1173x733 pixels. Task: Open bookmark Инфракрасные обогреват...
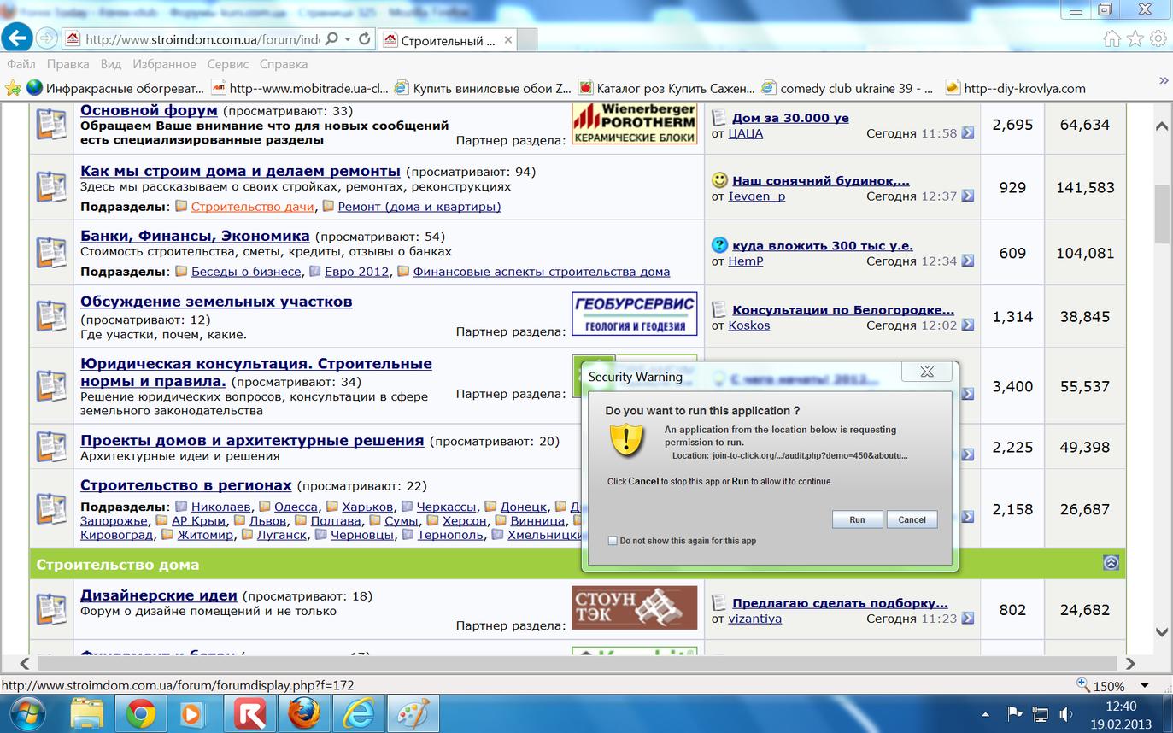point(115,88)
